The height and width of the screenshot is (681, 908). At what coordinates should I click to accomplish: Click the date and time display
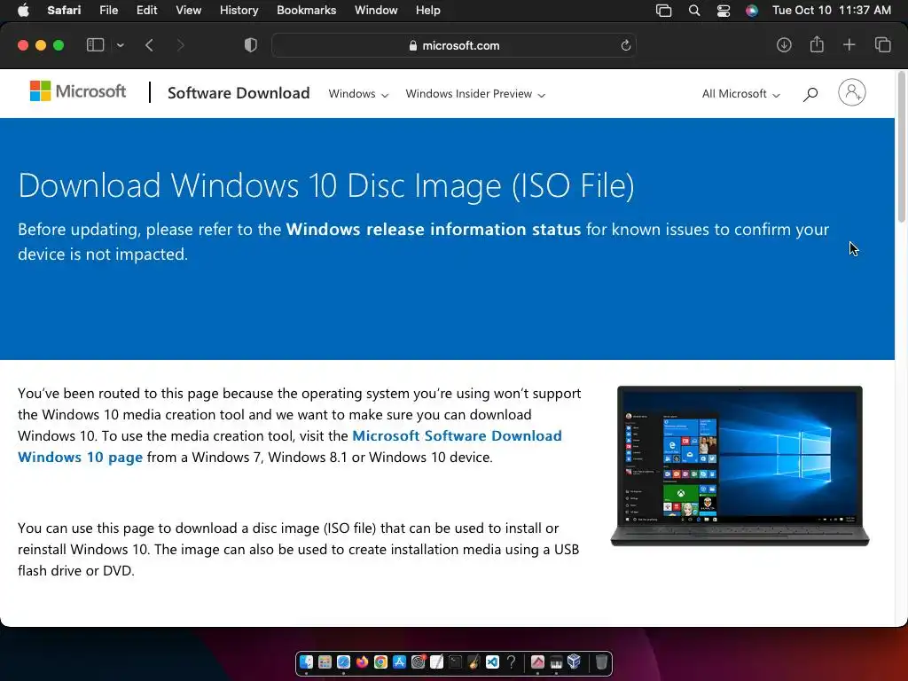point(832,10)
